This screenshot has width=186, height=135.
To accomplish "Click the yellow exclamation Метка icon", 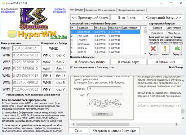I will pyautogui.click(x=165, y=48).
